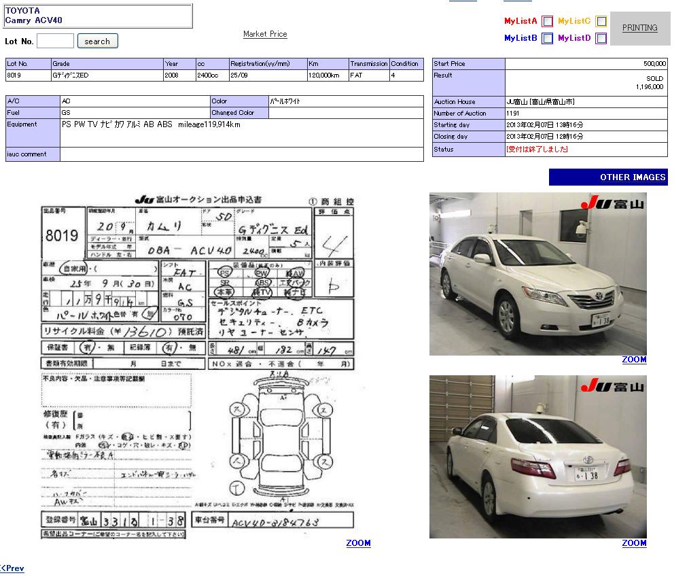The height and width of the screenshot is (584, 689).
Task: Click the PRINTING button
Action: (639, 28)
